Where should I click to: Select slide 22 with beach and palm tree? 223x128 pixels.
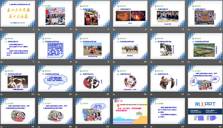(130, 111)
